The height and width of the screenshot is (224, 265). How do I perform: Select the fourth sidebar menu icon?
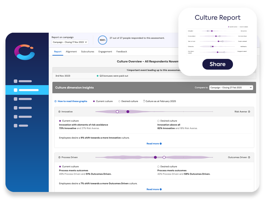coord(16,108)
